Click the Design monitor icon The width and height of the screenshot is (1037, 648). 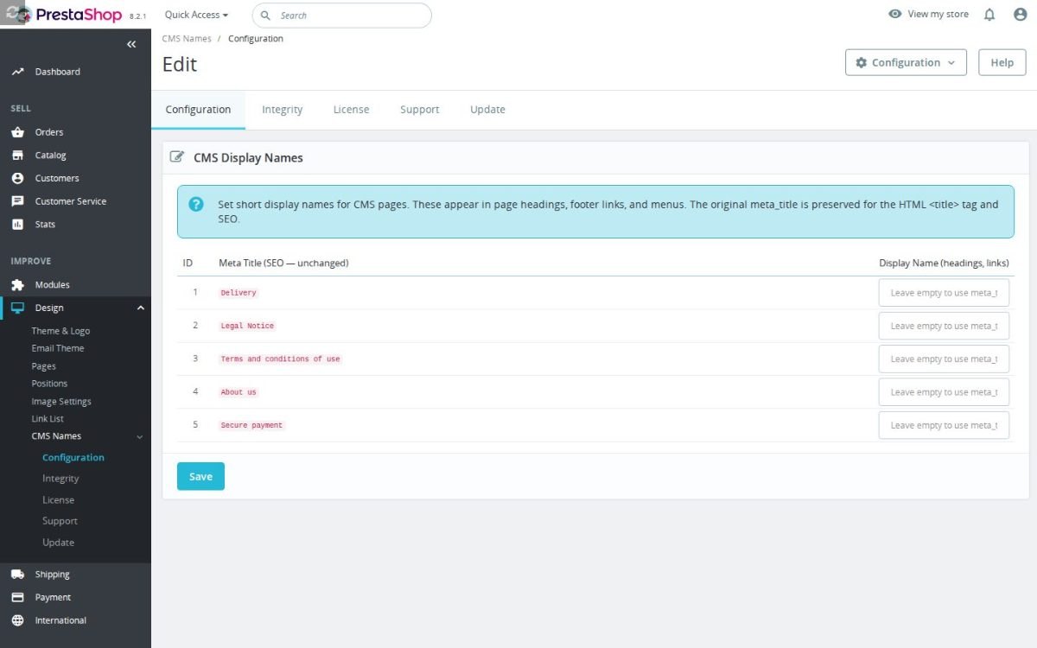click(x=17, y=308)
